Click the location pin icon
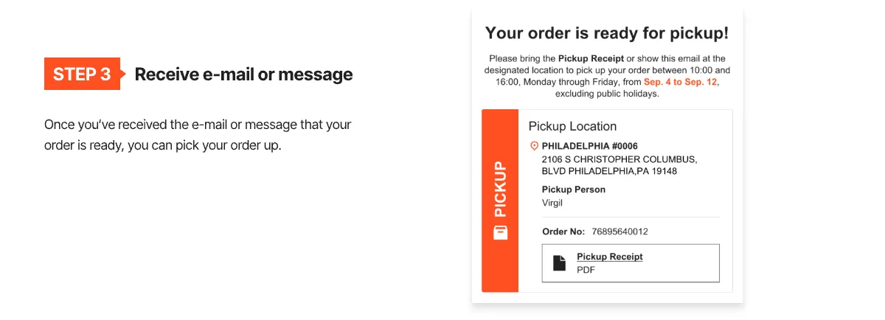Image resolution: width=885 pixels, height=320 pixels. [535, 146]
